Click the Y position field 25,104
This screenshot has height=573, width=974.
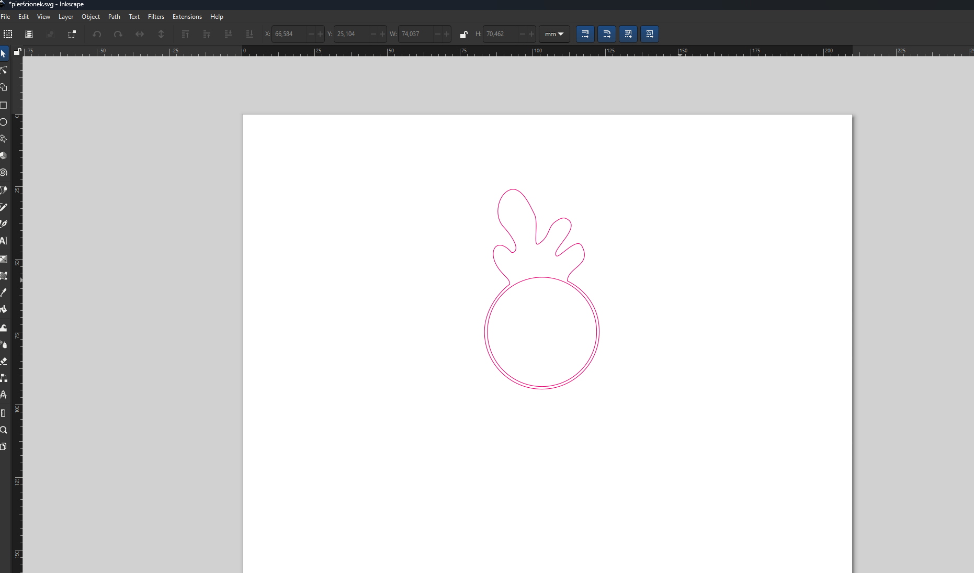(352, 34)
